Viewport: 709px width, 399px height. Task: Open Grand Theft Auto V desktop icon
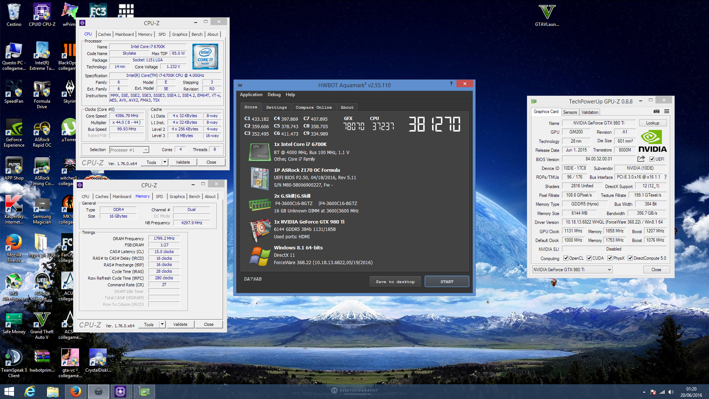pyautogui.click(x=42, y=325)
